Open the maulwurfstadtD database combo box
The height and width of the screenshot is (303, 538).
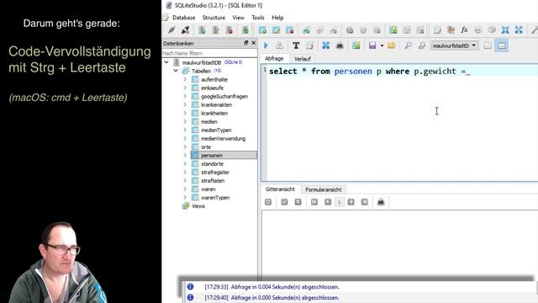point(454,45)
